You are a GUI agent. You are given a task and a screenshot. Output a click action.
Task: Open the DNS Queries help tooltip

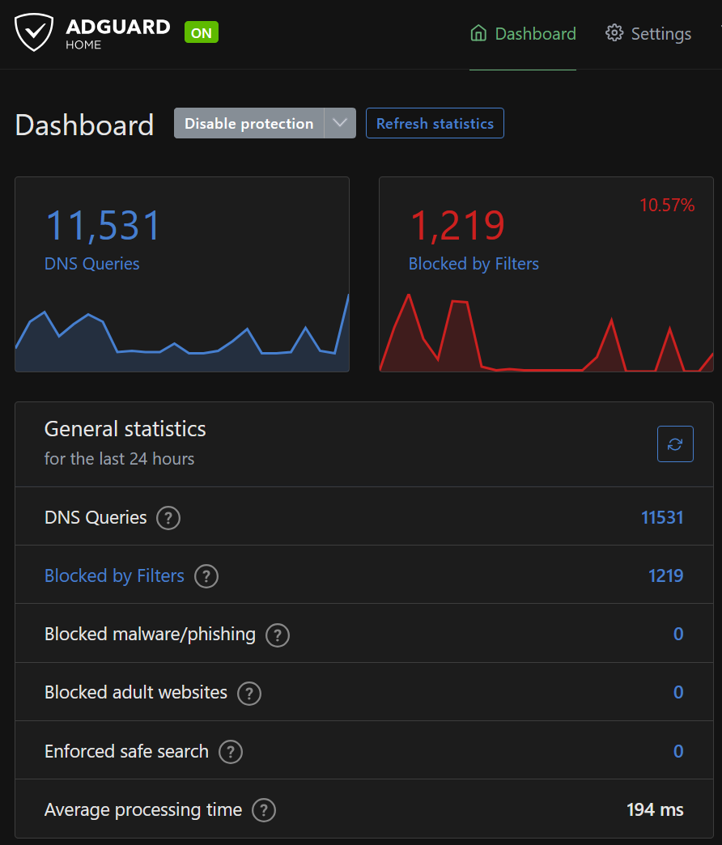click(x=168, y=518)
